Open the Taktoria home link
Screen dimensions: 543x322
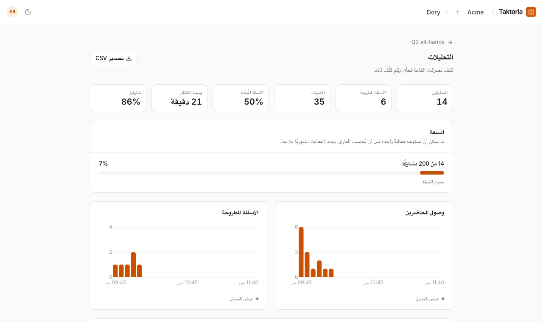click(x=518, y=12)
